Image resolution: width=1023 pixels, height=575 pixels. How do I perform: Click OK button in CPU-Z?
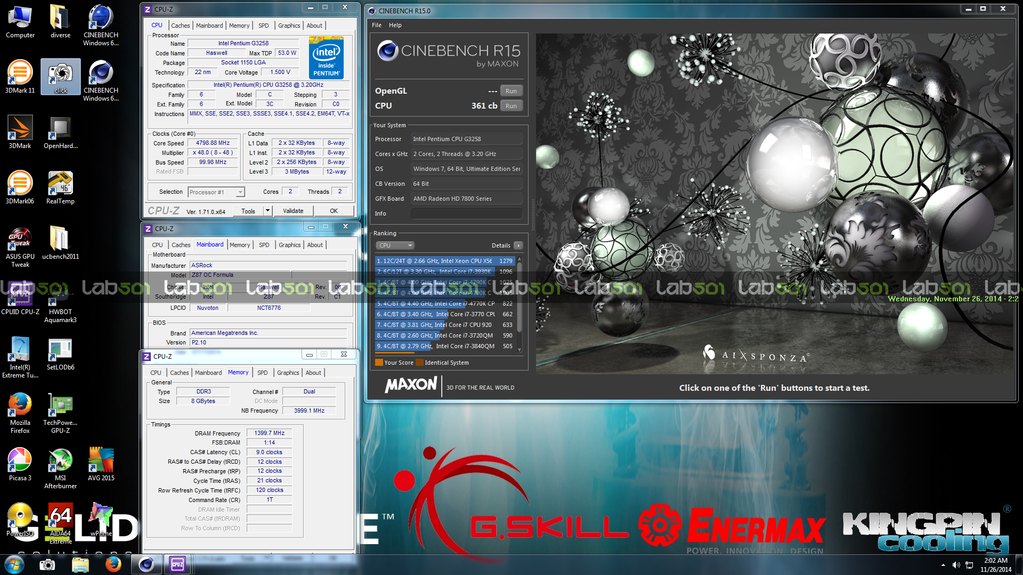point(334,211)
